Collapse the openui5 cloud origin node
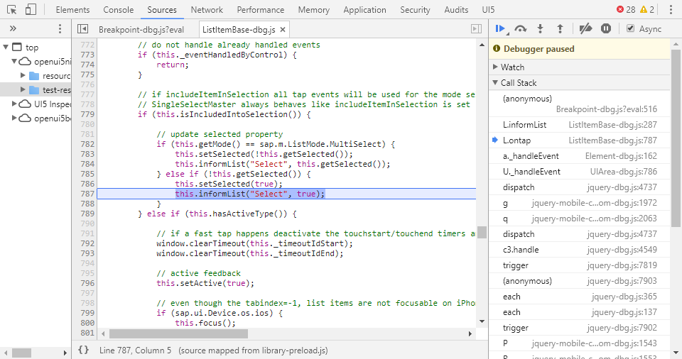Image resolution: width=682 pixels, height=359 pixels. click(x=14, y=61)
